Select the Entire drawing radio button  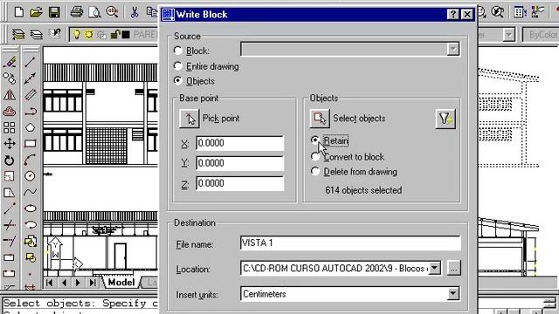pyautogui.click(x=178, y=66)
